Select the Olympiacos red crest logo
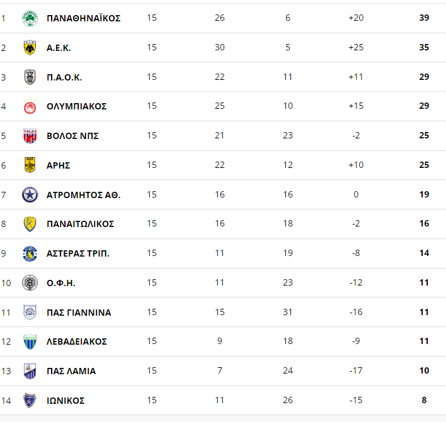 pos(30,106)
